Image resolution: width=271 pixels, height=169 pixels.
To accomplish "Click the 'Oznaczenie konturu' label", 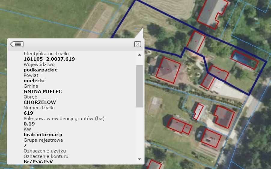I will point(46,156).
